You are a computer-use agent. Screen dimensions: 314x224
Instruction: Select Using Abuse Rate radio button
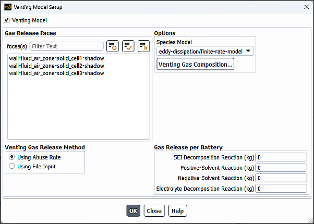[12, 157]
